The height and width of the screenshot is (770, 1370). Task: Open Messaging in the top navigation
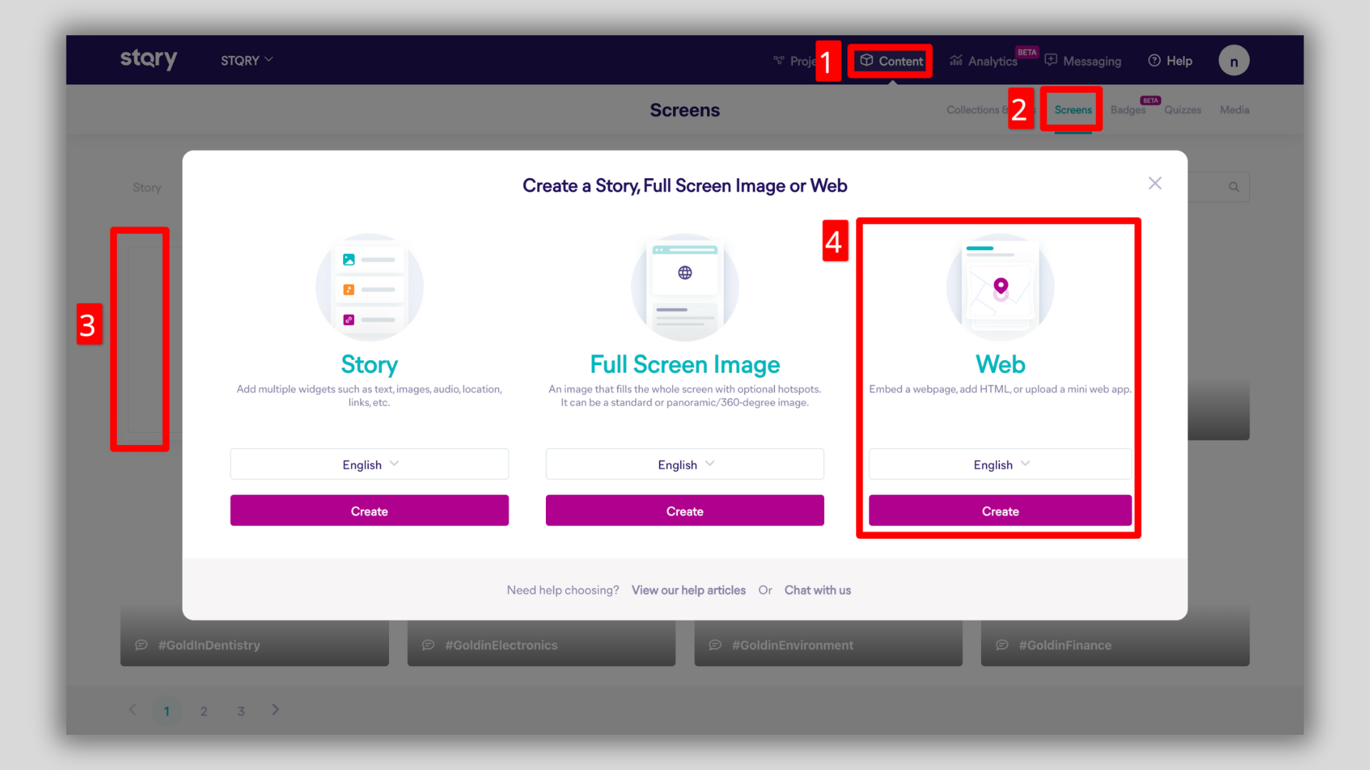(x=1083, y=61)
